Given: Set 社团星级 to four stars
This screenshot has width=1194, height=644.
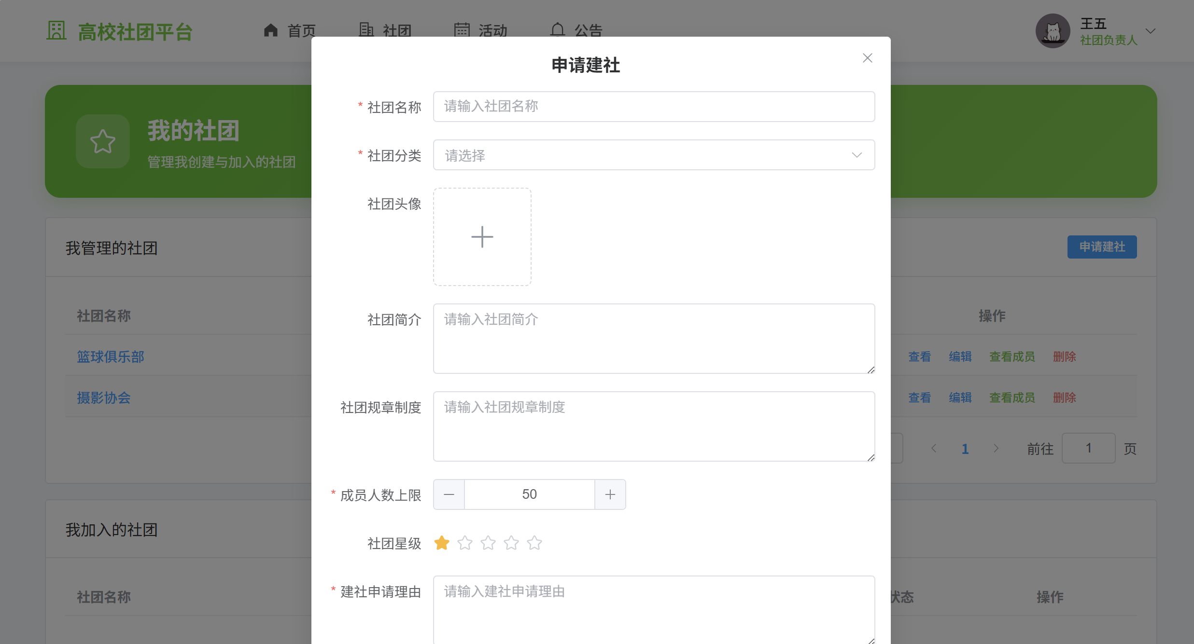Looking at the screenshot, I should pyautogui.click(x=511, y=543).
